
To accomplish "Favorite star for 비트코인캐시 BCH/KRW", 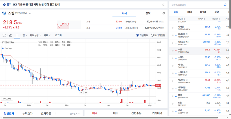I will [172, 43].
